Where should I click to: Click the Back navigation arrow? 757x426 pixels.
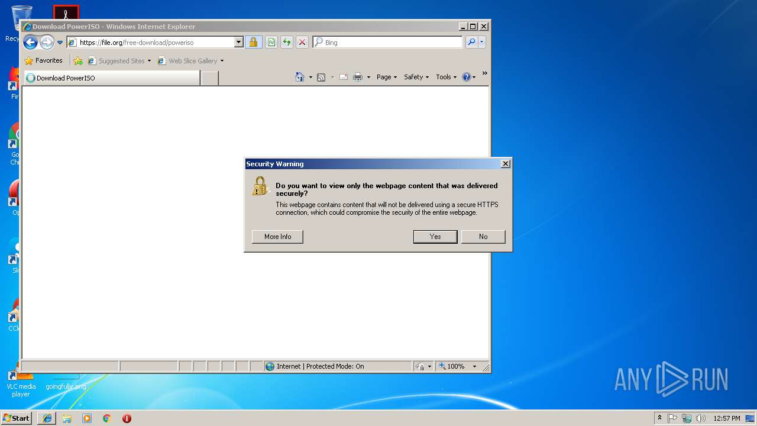pyautogui.click(x=30, y=42)
